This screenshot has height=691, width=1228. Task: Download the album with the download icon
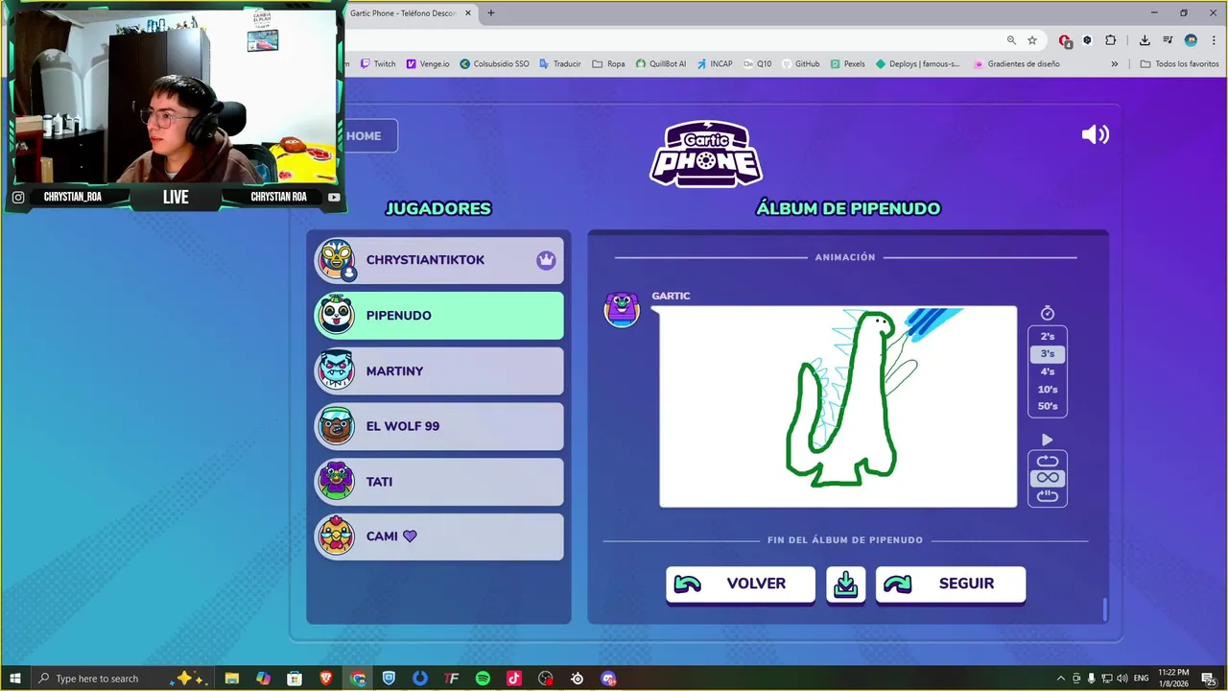845,584
